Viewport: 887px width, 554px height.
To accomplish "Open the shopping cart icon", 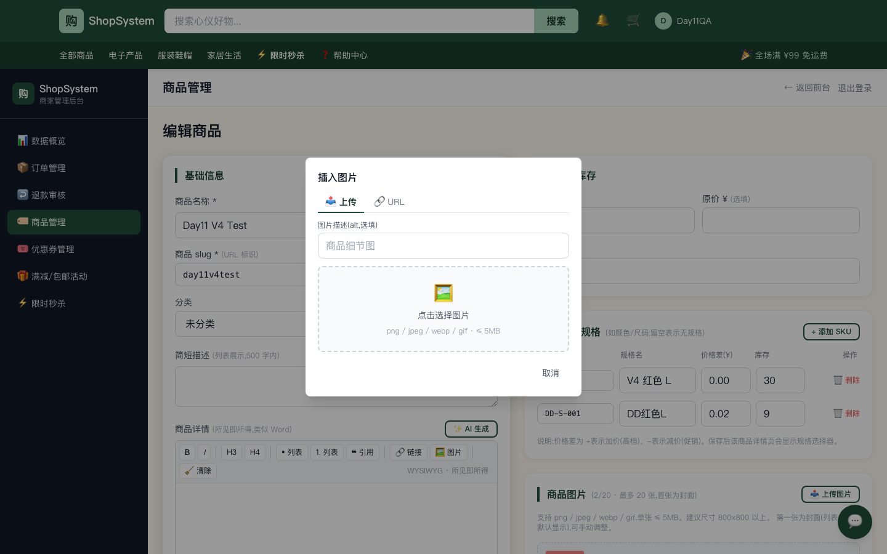I will tap(633, 20).
